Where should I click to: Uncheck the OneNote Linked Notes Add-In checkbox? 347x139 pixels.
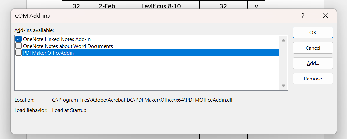[x=19, y=39]
